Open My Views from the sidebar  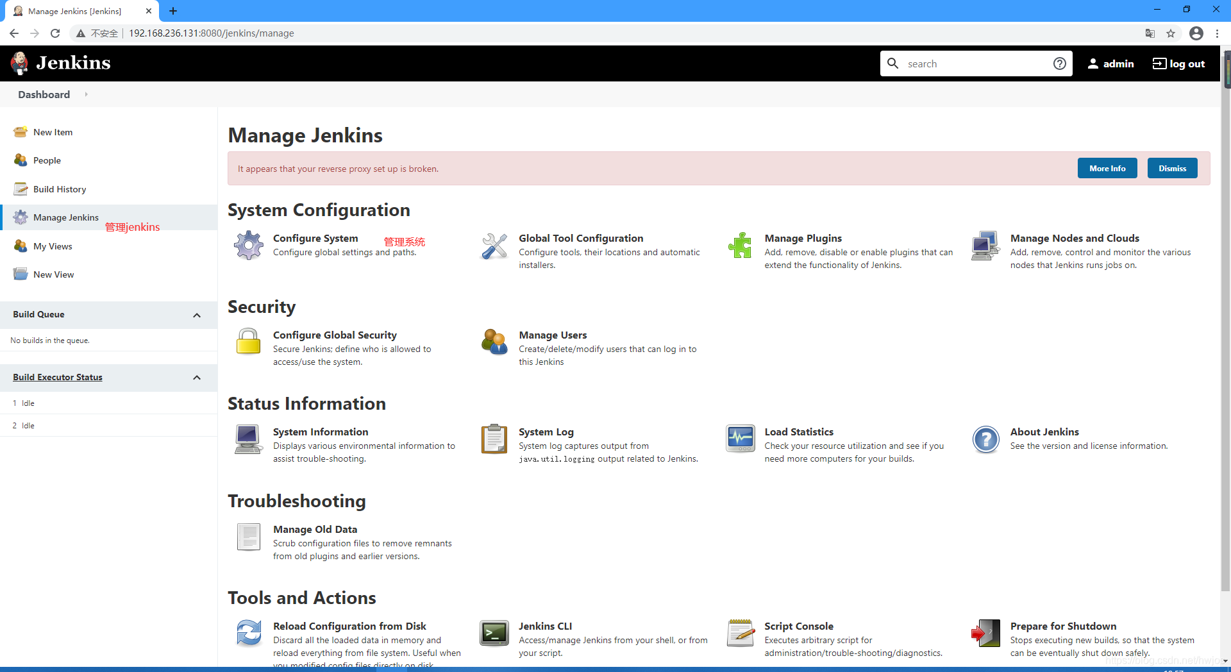coord(53,246)
